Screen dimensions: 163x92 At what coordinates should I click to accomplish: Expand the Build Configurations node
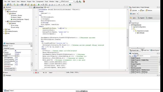[x=132, y=27]
